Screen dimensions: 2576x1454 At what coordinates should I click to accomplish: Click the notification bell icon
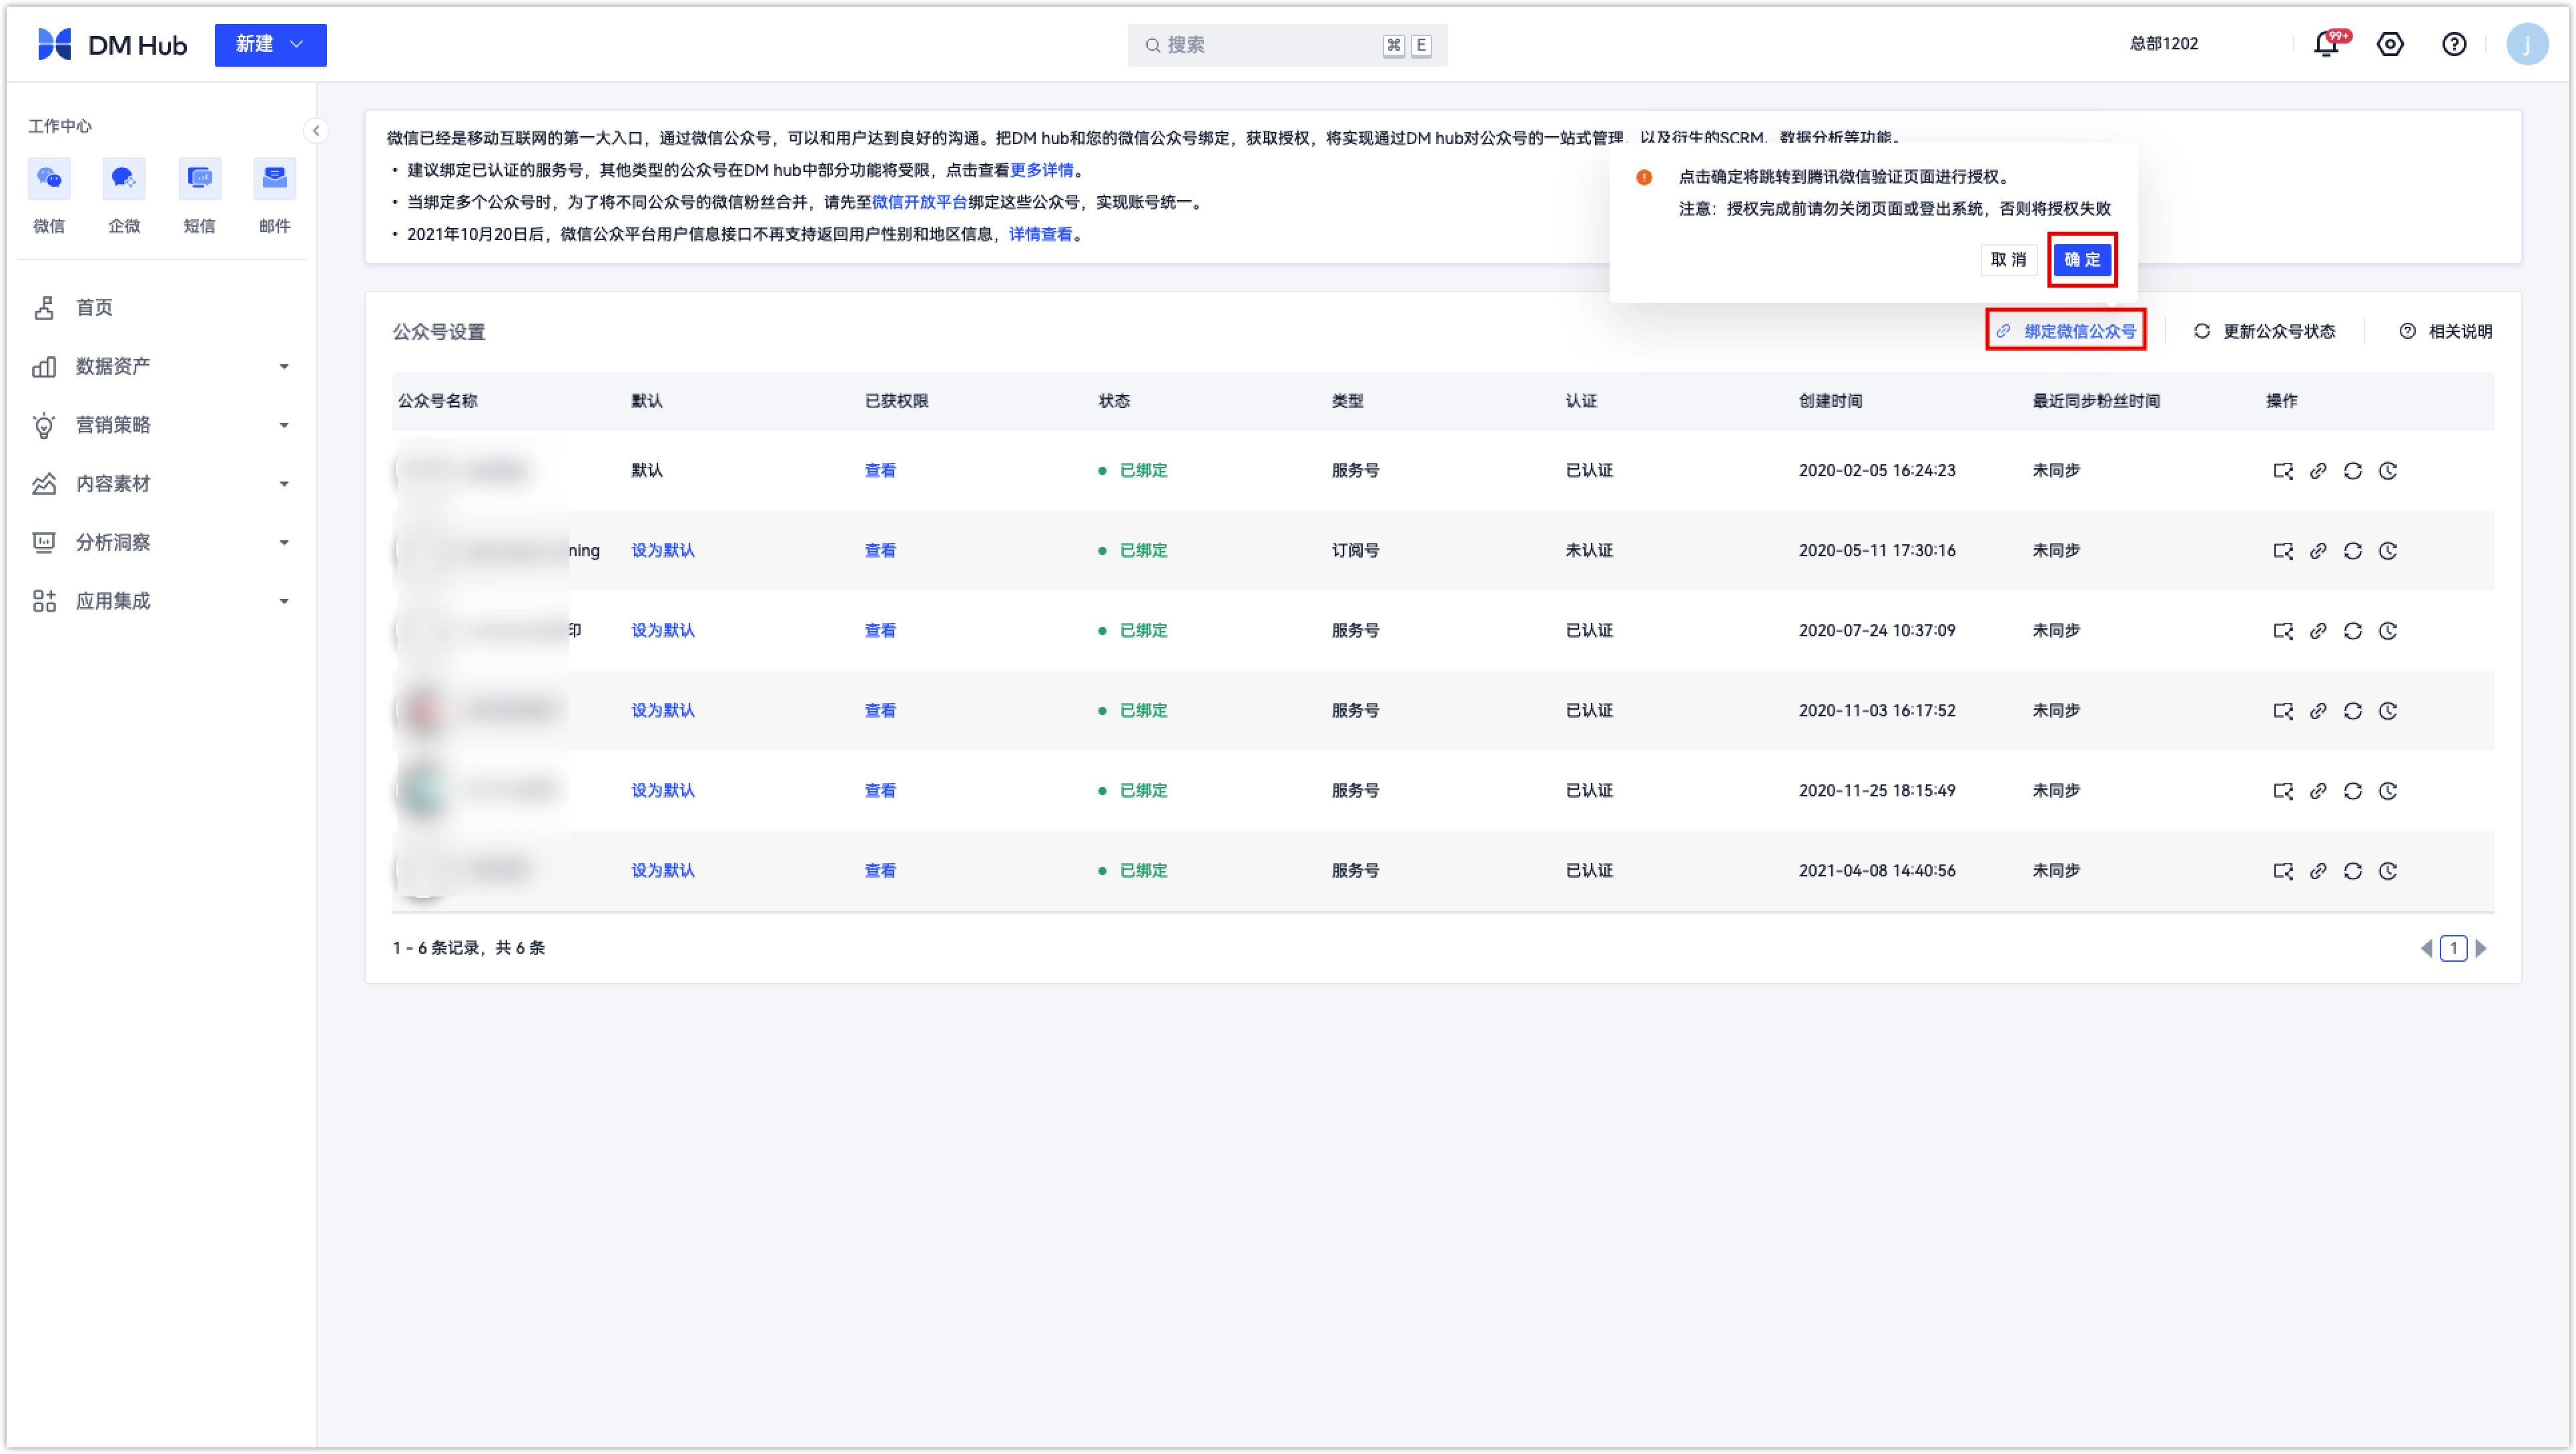[x=2326, y=44]
